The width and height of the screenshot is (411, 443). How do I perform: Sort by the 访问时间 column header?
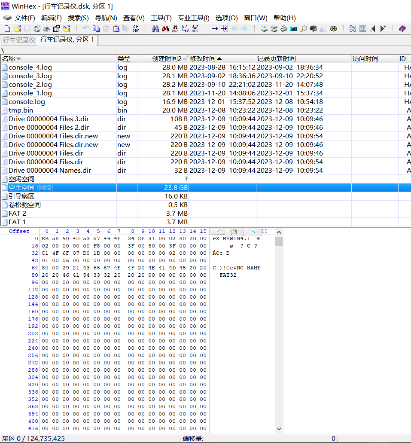375,59
